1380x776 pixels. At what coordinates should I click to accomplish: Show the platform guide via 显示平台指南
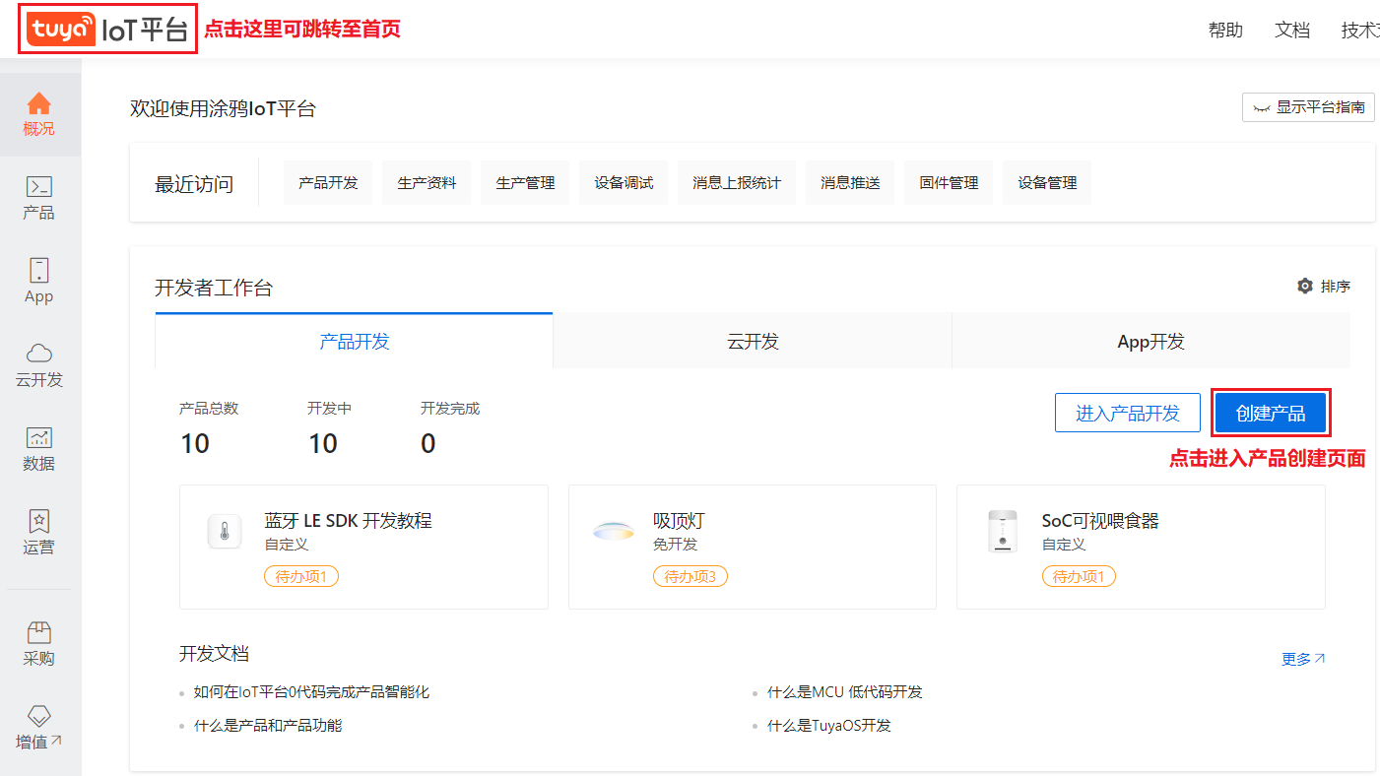[x=1308, y=107]
